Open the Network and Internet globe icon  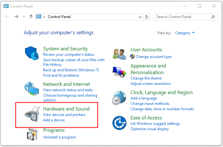point(32,89)
